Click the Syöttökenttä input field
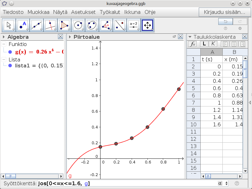 point(126,183)
